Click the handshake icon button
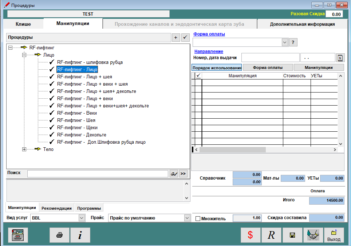Image resolution: width=351 pixels, height=246 pixels. [313, 235]
